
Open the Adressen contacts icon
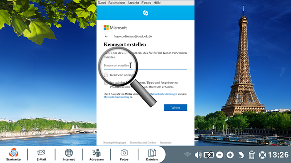pos(97,155)
